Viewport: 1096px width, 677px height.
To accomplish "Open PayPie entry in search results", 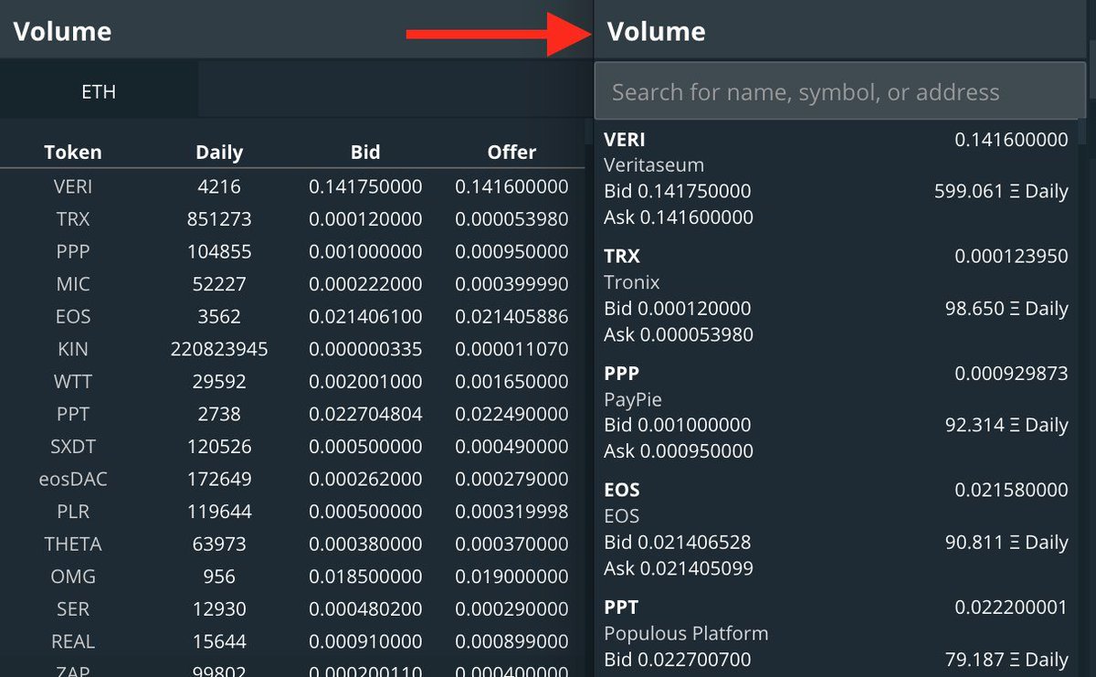I will tap(836, 413).
